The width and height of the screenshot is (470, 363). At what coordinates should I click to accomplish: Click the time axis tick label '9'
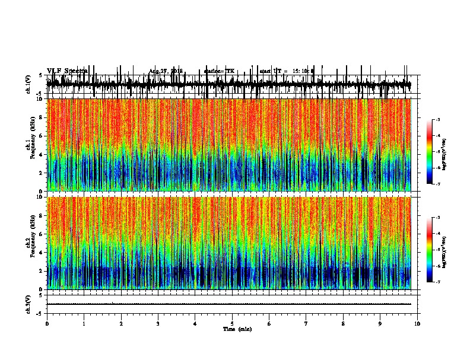(x=380, y=323)
